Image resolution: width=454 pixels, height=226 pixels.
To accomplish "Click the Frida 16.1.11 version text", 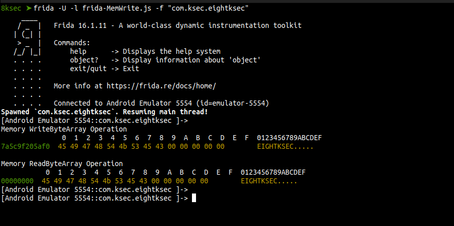I will point(86,25).
